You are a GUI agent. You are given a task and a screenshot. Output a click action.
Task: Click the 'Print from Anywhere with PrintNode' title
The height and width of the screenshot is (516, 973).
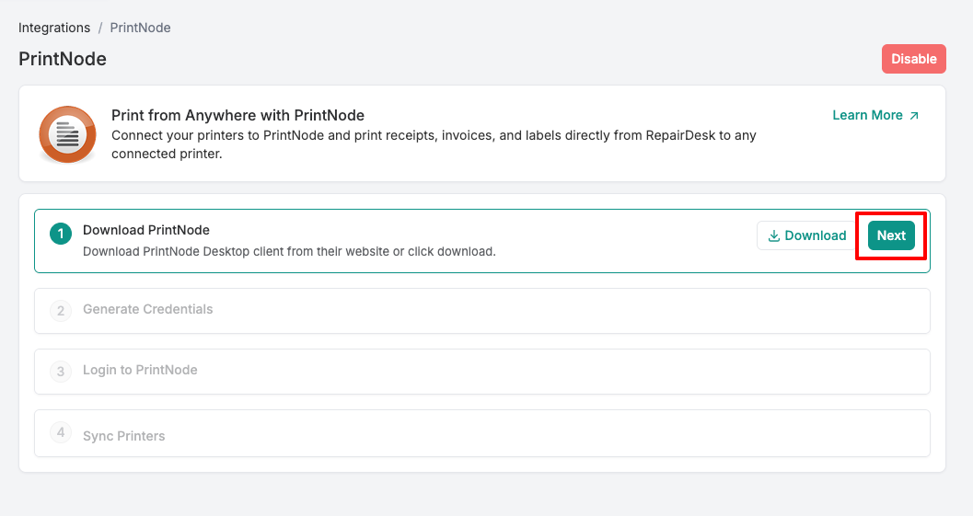point(237,115)
